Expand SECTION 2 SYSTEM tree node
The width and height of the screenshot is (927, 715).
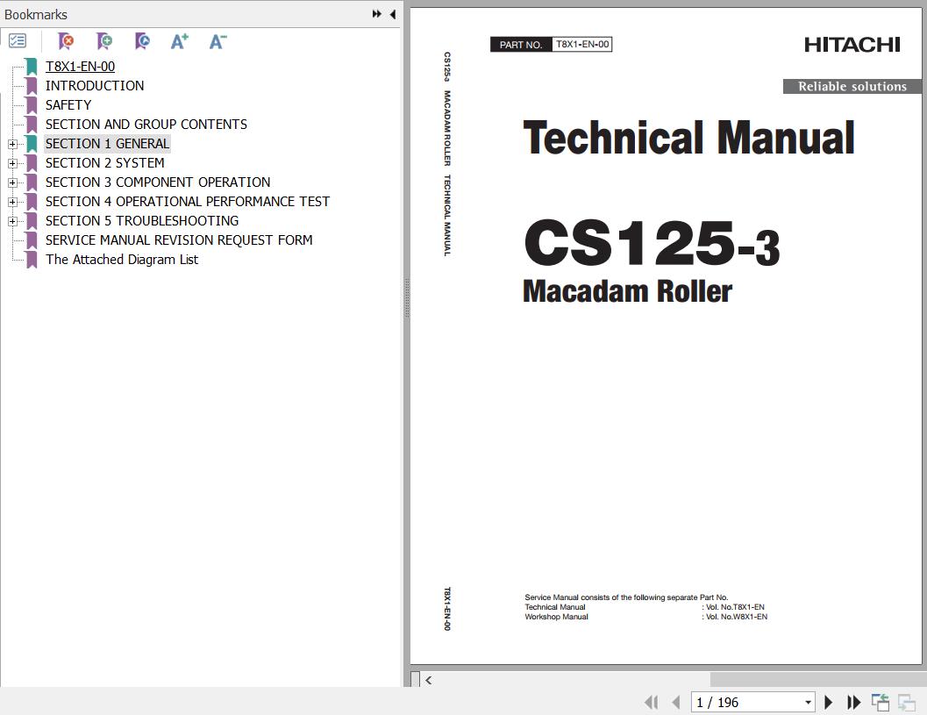pos(12,163)
